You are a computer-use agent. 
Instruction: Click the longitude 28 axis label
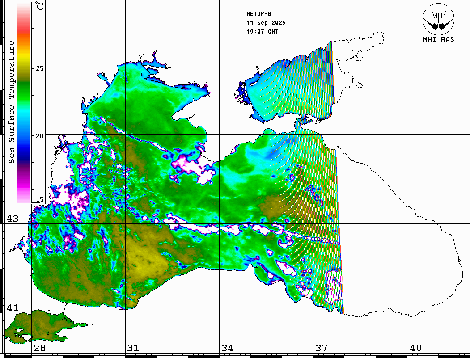click(x=39, y=348)
